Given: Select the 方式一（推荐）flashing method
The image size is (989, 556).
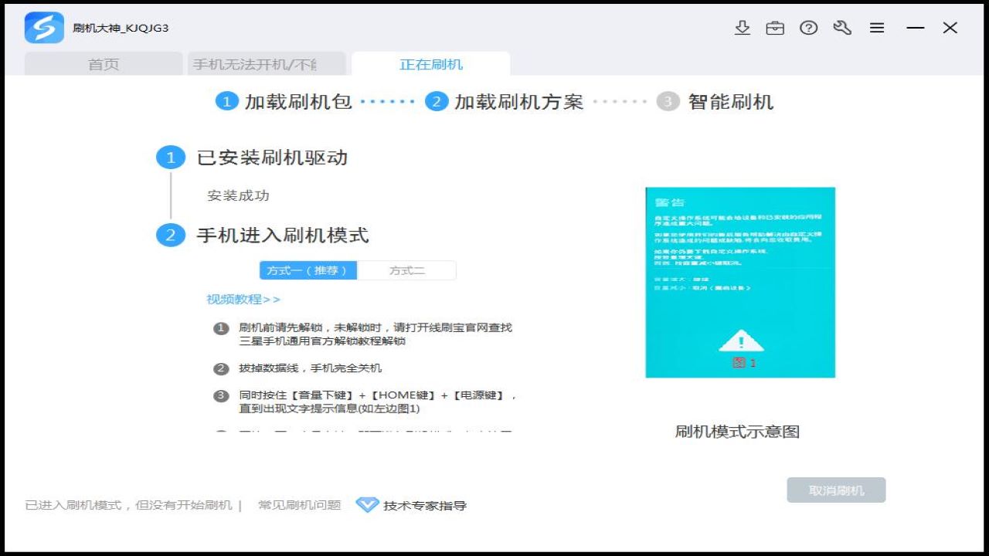Looking at the screenshot, I should point(307,270).
